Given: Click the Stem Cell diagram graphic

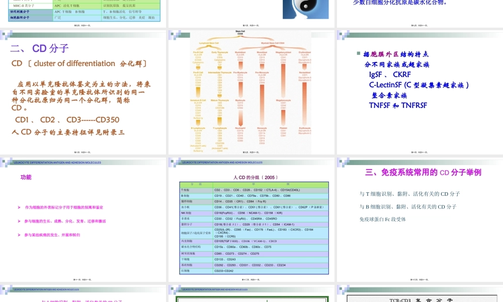Looking at the screenshot, I should pyautogui.click(x=251, y=91).
